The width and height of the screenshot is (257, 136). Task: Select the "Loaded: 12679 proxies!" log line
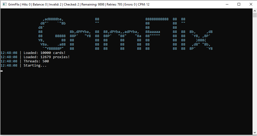(46, 57)
